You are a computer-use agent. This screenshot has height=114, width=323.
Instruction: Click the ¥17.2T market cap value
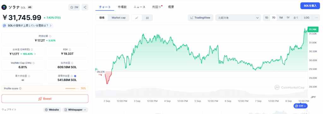coord(40,41)
